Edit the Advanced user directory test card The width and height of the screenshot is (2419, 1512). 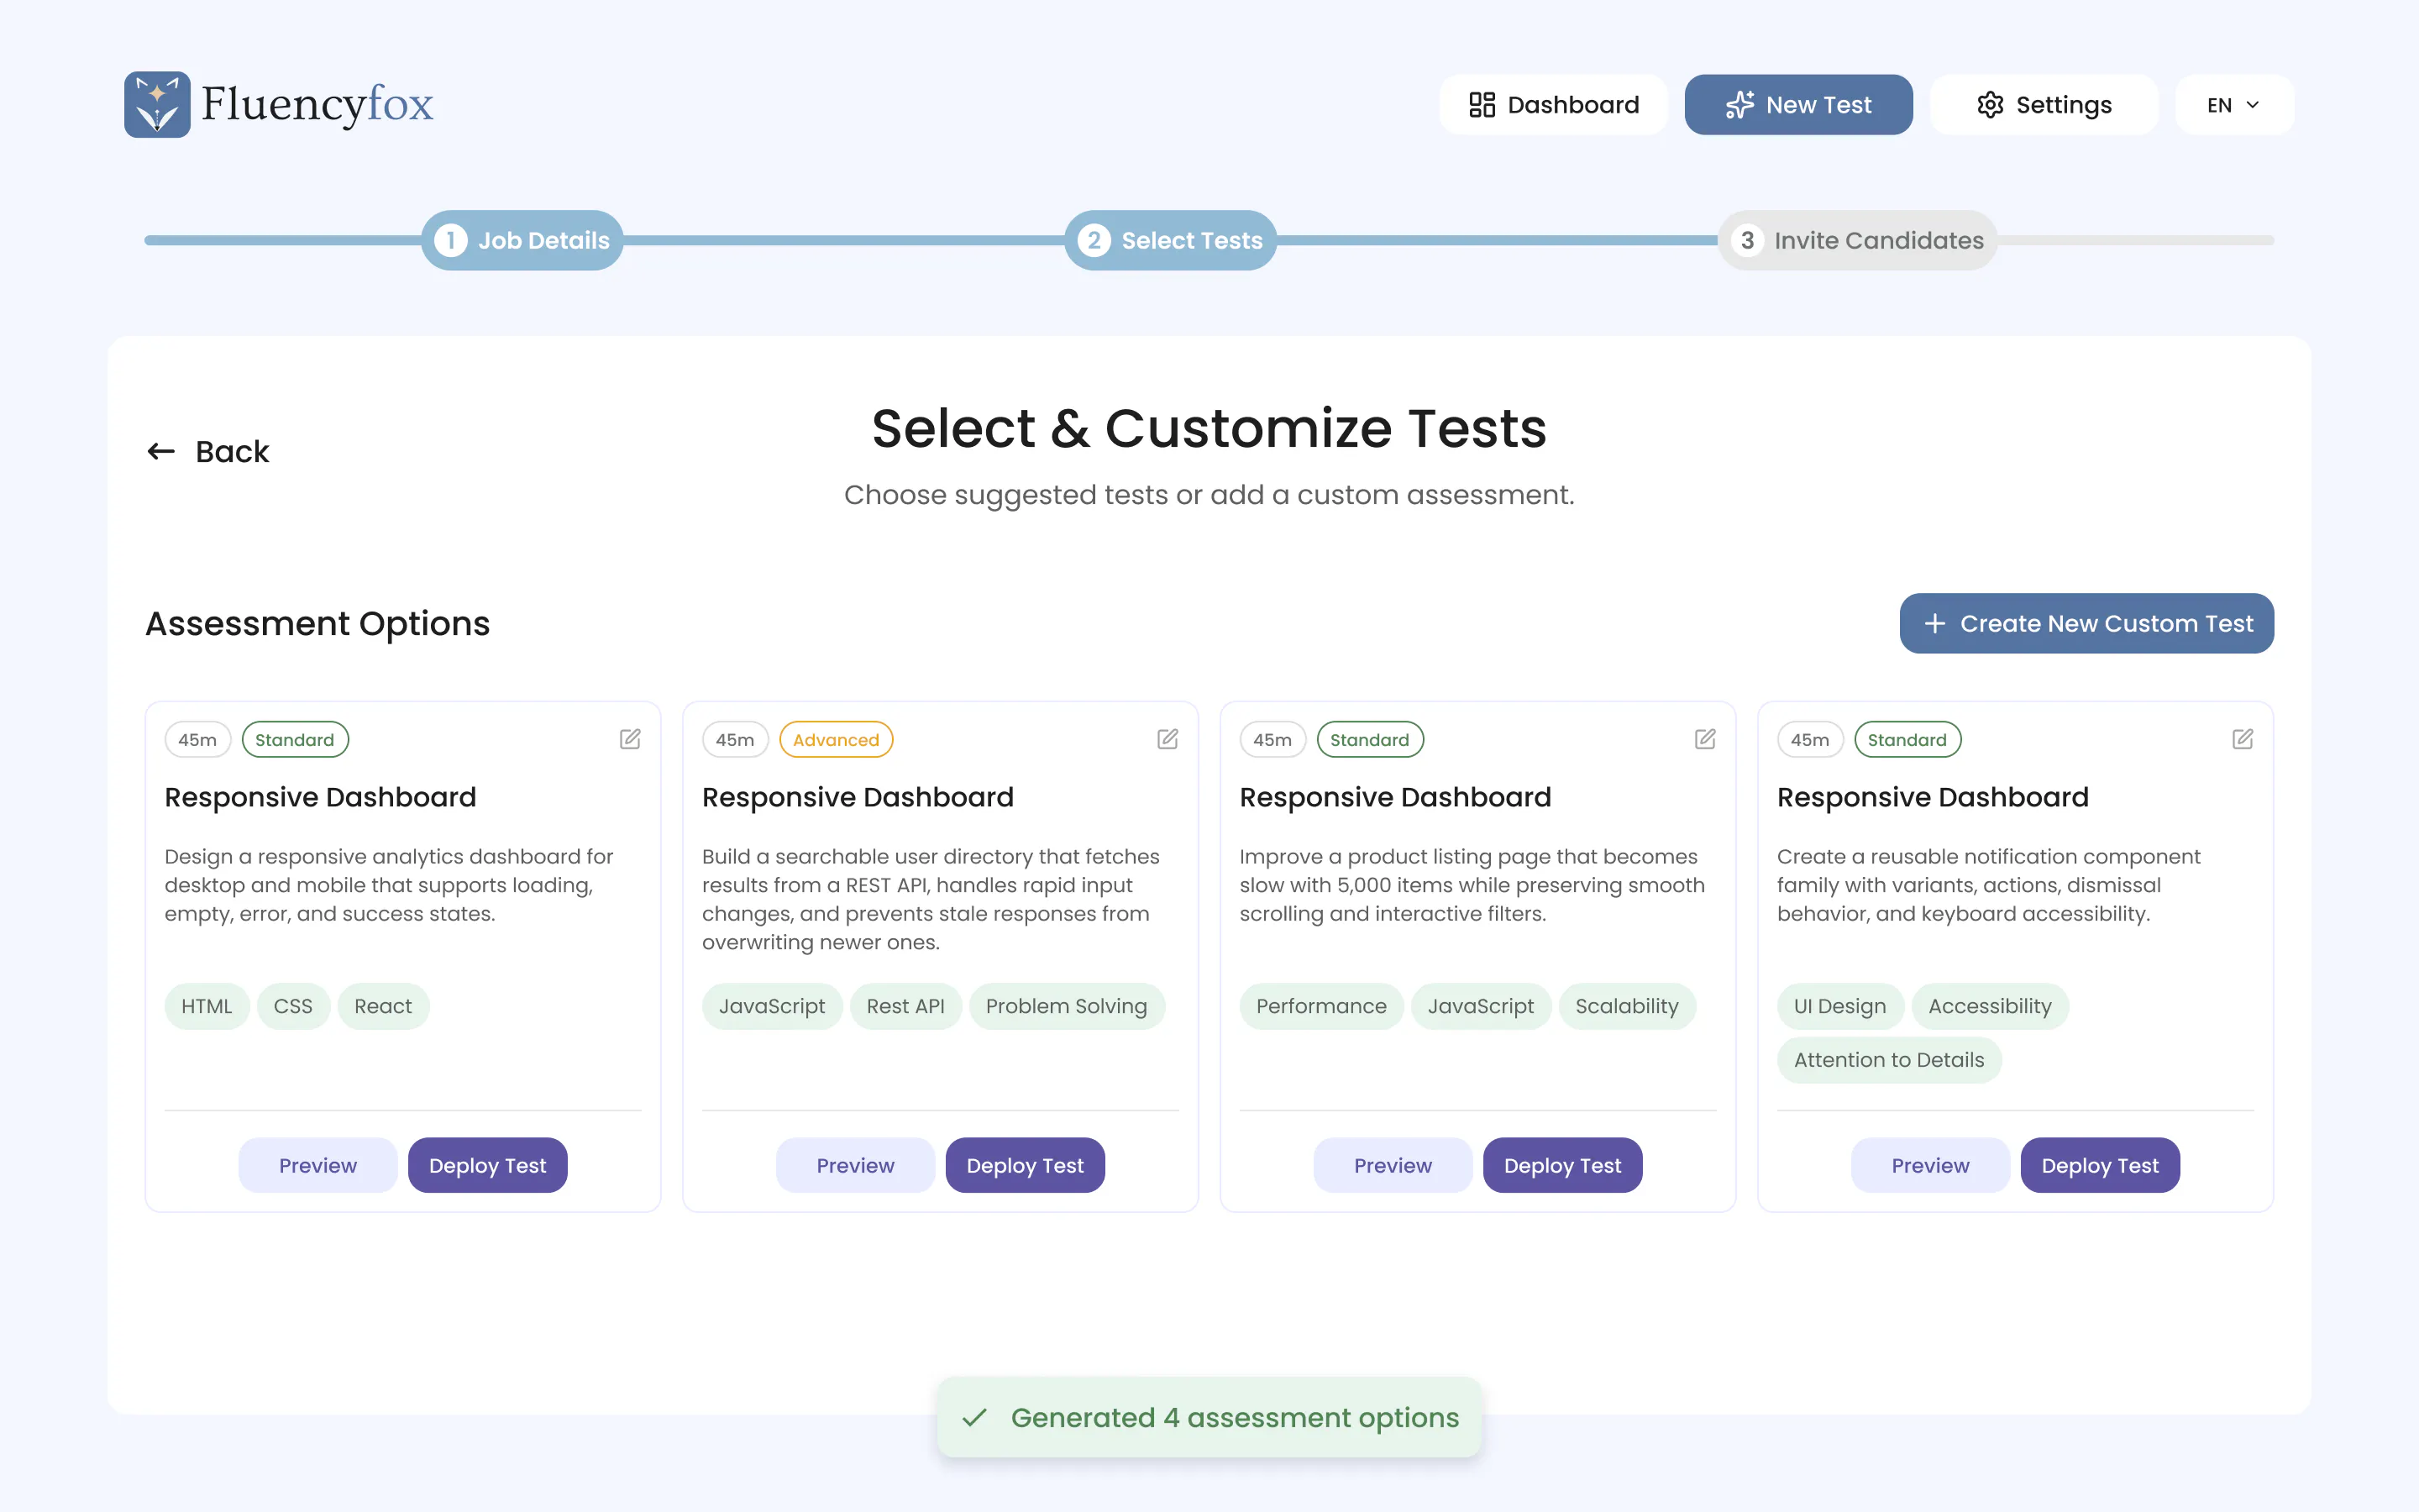(1168, 739)
